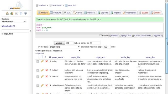The image size is (168, 94).
Task: Open the Esporta tab
Action: [x=103, y=13]
